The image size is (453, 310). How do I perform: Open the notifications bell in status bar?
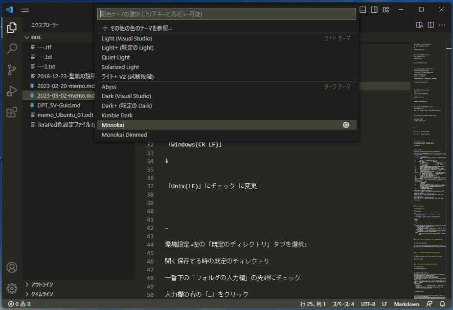pos(442,304)
